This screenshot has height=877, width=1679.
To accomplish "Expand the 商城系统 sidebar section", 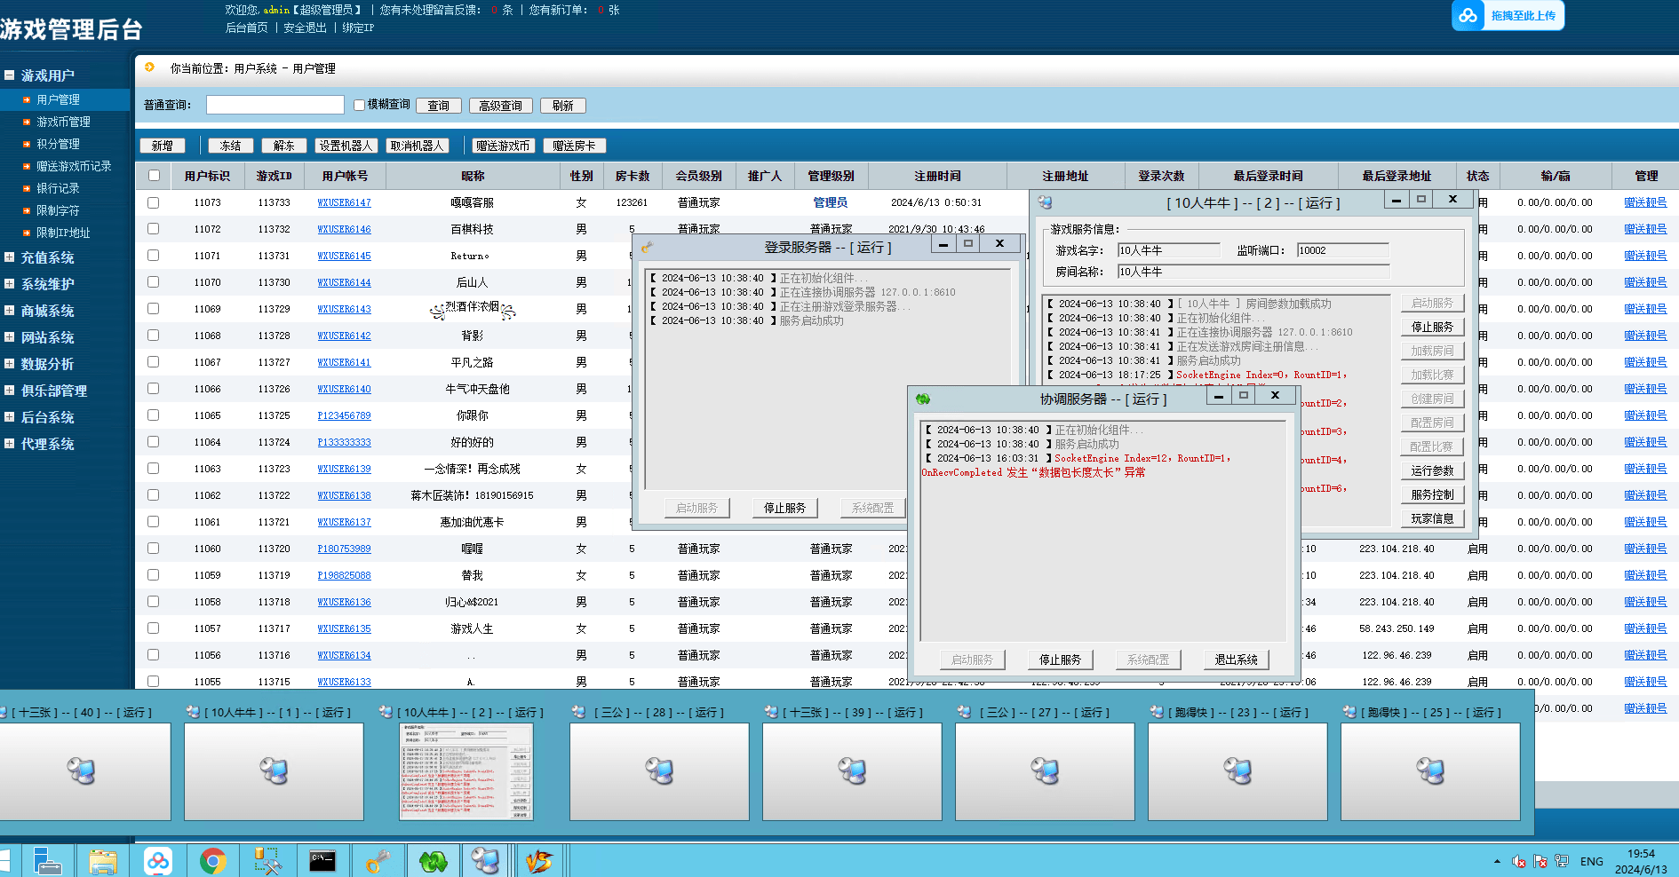I will click(x=9, y=311).
